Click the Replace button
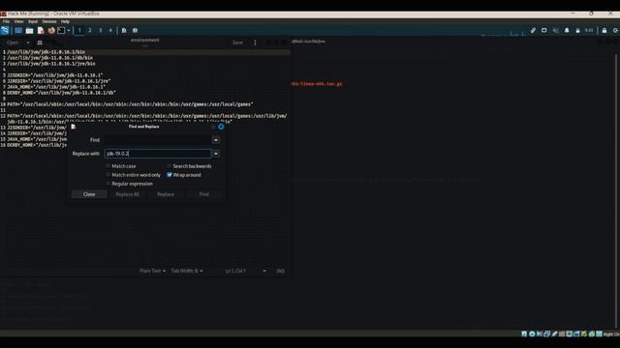 pos(166,194)
